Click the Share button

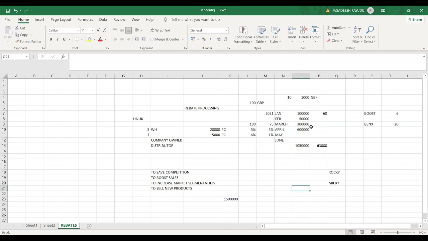(415, 20)
